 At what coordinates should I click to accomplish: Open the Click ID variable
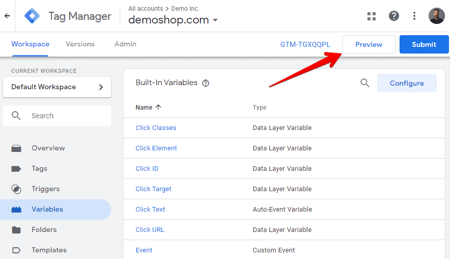(147, 169)
